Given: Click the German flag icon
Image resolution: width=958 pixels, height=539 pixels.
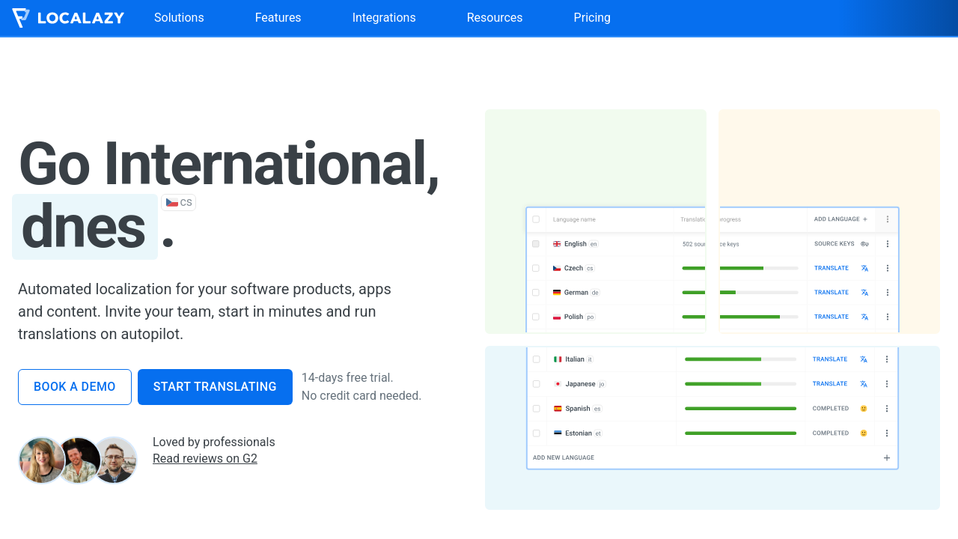Looking at the screenshot, I should pyautogui.click(x=557, y=293).
